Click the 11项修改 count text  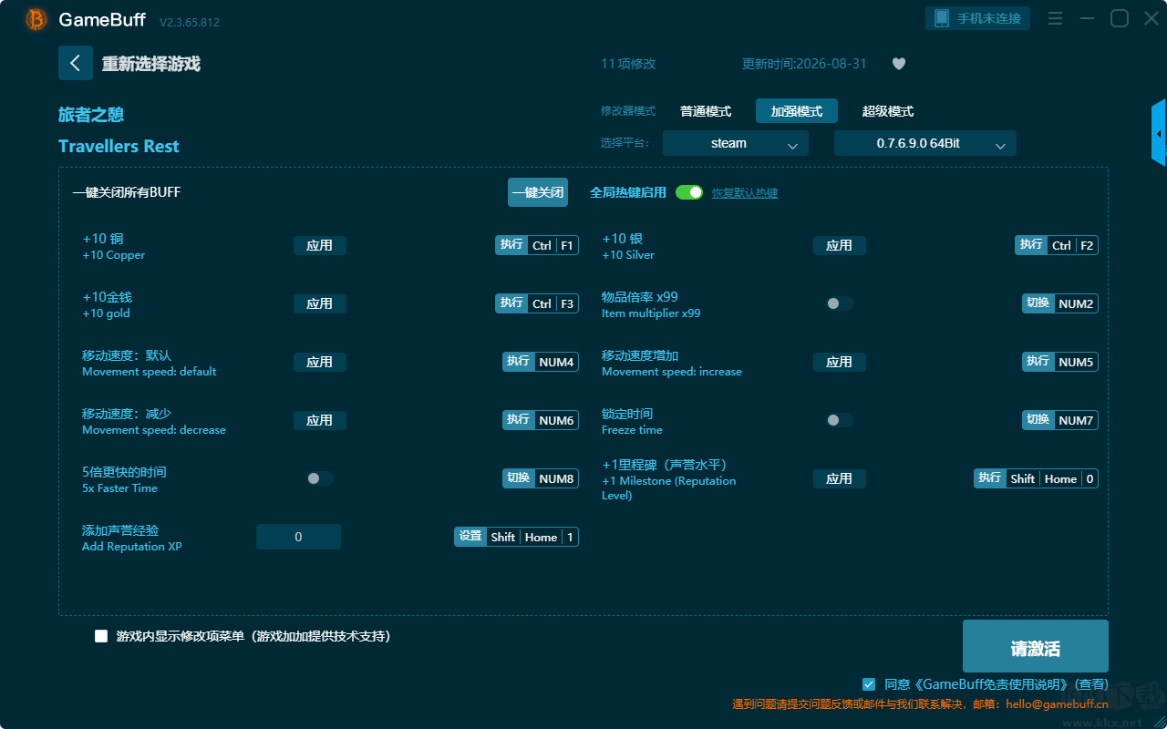pos(628,64)
